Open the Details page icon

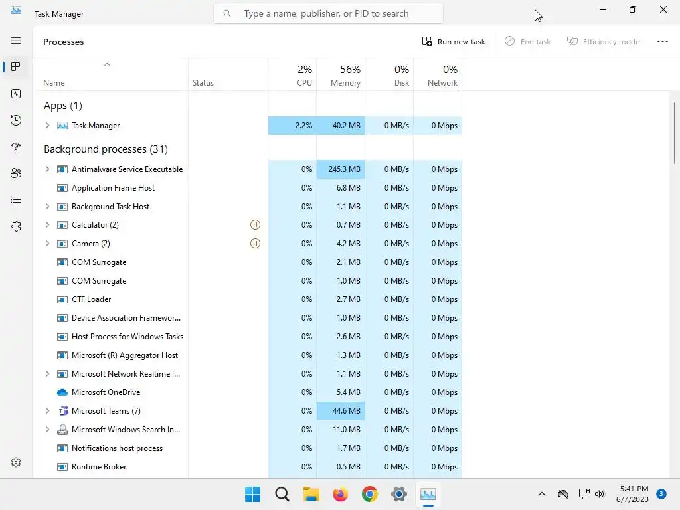point(16,199)
